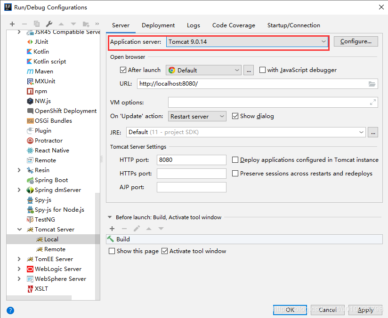The height and width of the screenshot is (318, 388).
Task: Click the OK button
Action: (290, 310)
